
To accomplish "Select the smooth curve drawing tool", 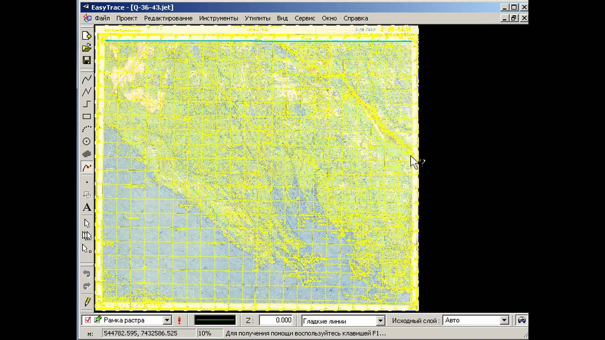I will click(86, 79).
